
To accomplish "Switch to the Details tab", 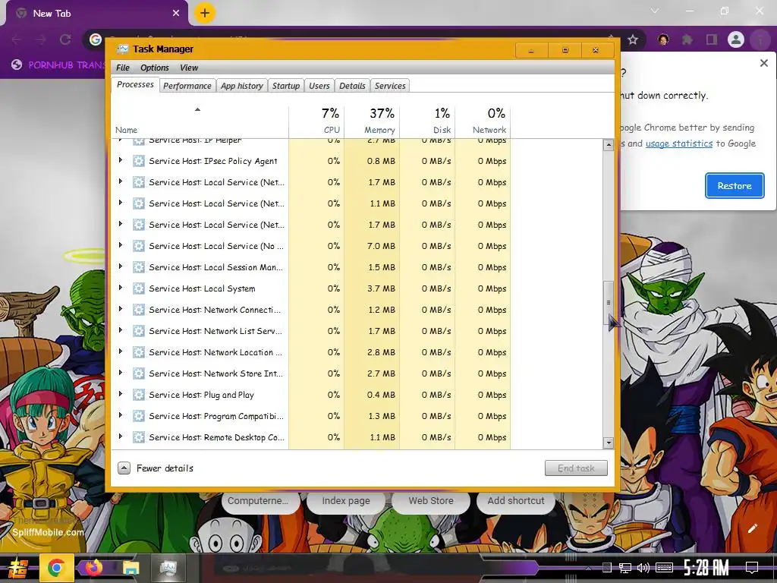I will point(352,86).
